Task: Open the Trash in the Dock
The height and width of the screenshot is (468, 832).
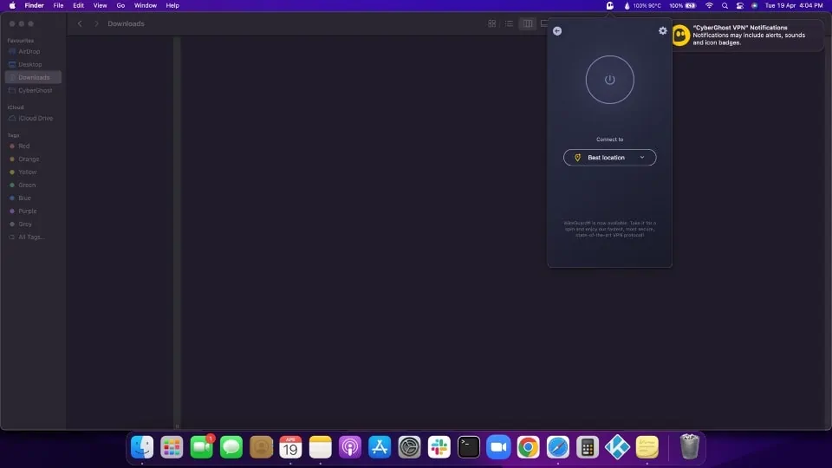Action: (x=690, y=446)
